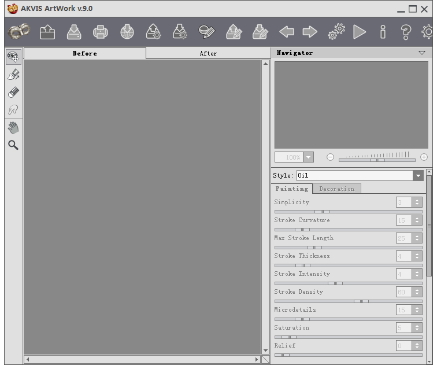This screenshot has width=437, height=369.
Task: Select the Zoom magnifier tool
Action: pos(13,145)
